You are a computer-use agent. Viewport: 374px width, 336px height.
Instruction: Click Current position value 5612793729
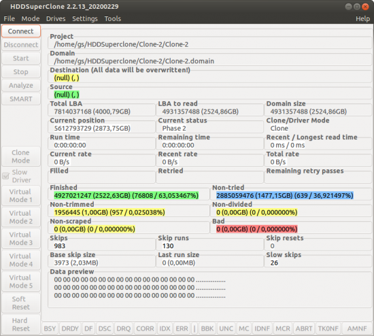[92, 129]
